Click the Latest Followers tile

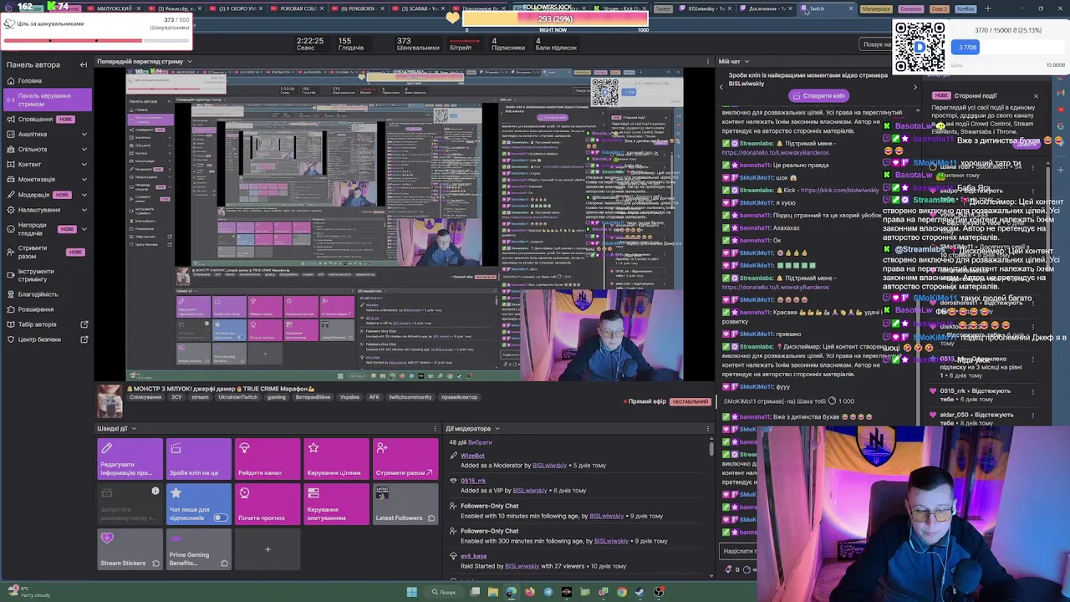(x=405, y=504)
